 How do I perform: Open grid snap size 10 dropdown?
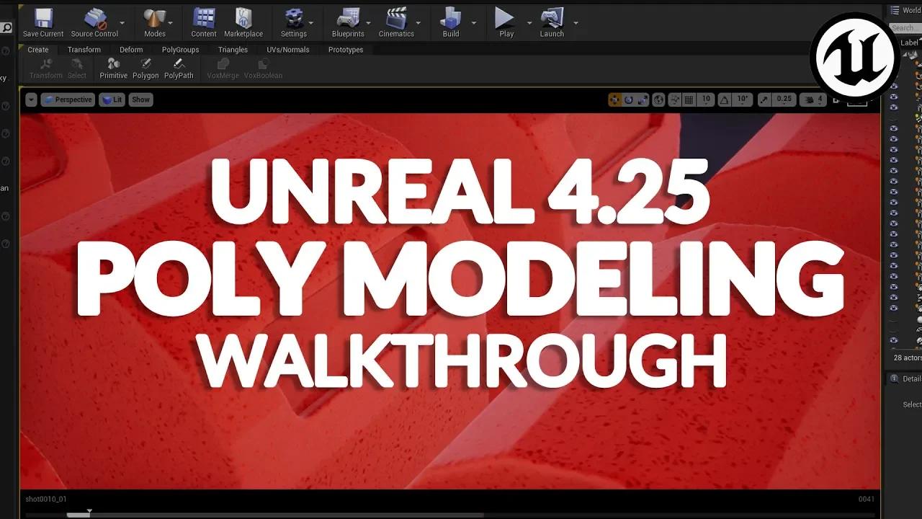point(706,99)
